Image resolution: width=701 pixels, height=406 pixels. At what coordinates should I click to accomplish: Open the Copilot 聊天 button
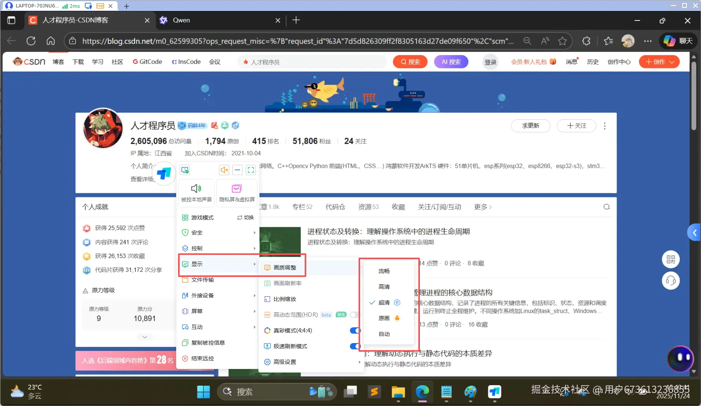(x=678, y=41)
